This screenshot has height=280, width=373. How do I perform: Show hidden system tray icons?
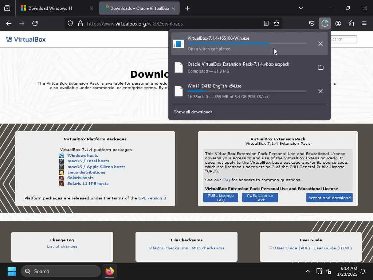pyautogui.click(x=307, y=271)
